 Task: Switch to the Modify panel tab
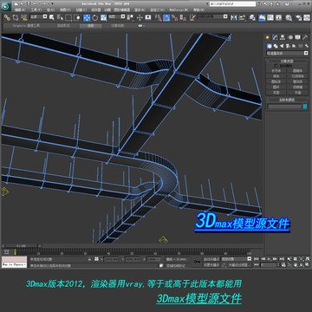coord(275,37)
